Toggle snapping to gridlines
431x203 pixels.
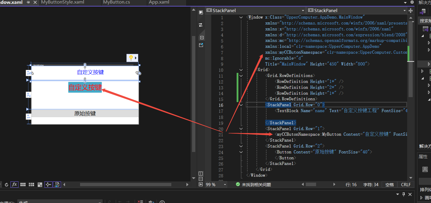(x=31, y=185)
